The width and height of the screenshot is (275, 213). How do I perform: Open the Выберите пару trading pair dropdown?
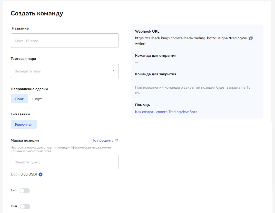62,71
